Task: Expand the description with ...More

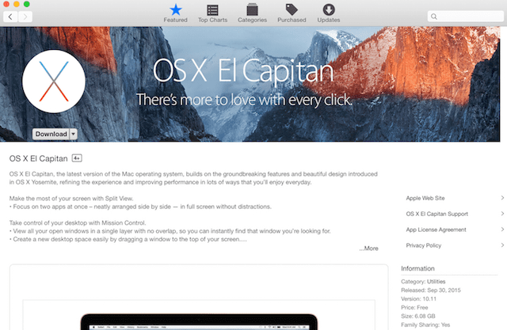Action: tap(368, 248)
